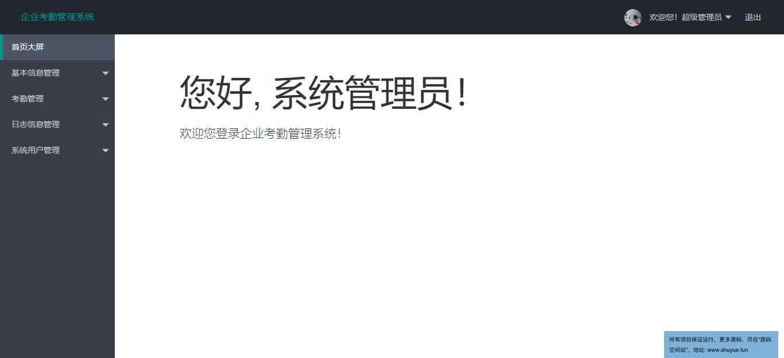This screenshot has width=784, height=358.
Task: Open the 考勤管理 sidebar menu
Action: click(57, 99)
